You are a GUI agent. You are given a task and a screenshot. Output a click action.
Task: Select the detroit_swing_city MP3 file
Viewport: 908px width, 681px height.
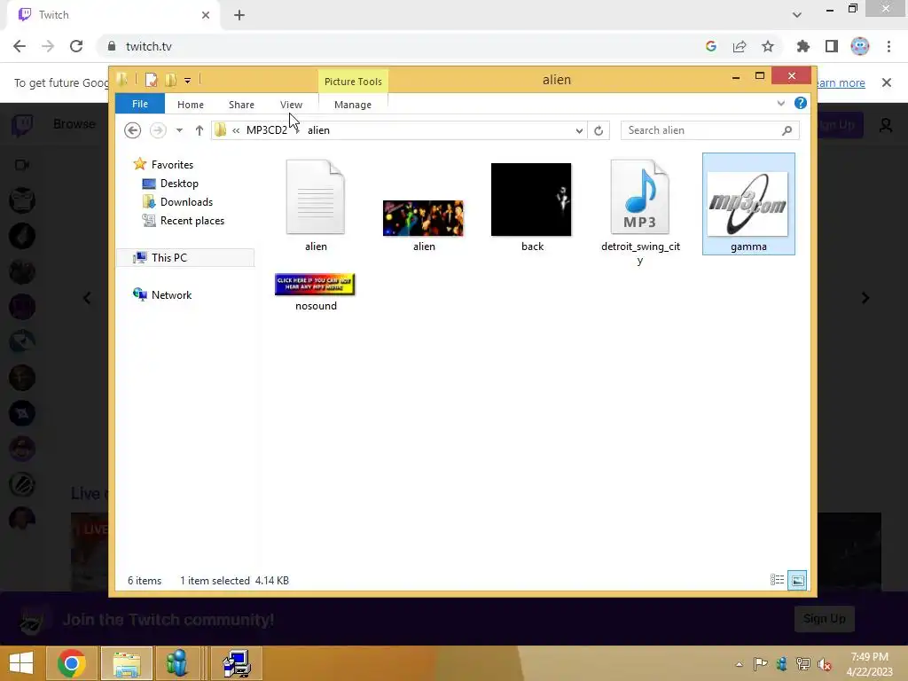(640, 211)
